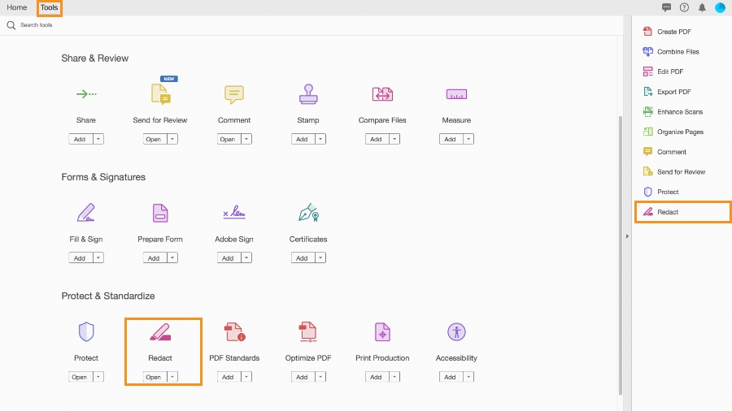Click the Accessibility tool icon

coord(456,331)
